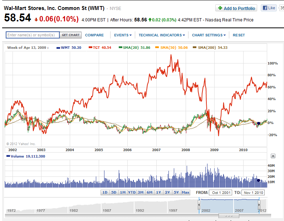Click the Get Chart button
The height and width of the screenshot is (221, 284).
click(70, 35)
